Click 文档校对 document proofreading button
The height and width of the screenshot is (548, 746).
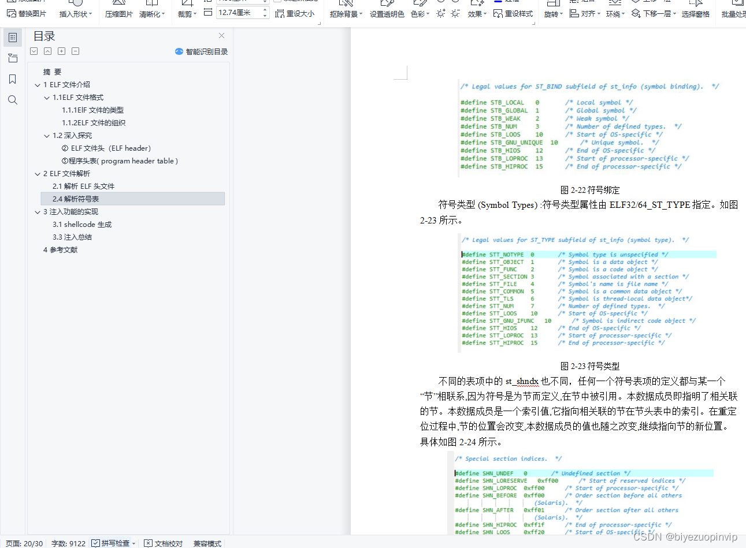tap(164, 543)
